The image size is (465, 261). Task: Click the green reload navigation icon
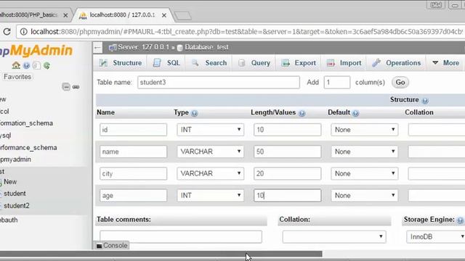46,65
